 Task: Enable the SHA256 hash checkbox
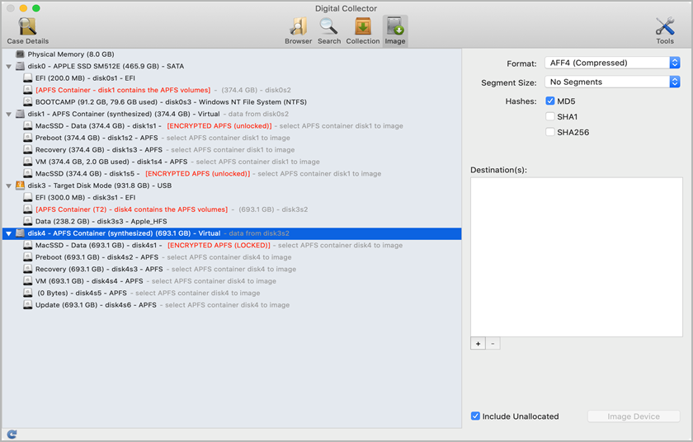point(550,132)
